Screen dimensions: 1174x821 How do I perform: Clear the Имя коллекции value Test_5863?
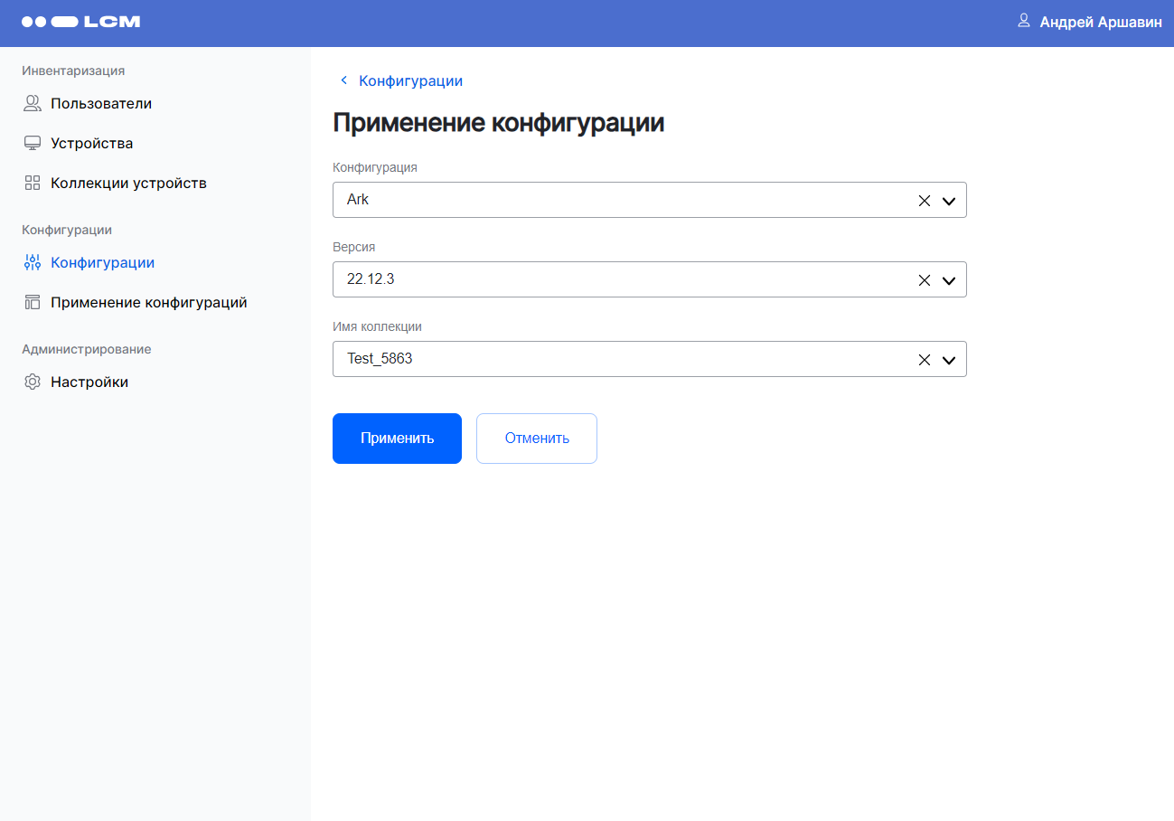(x=924, y=360)
